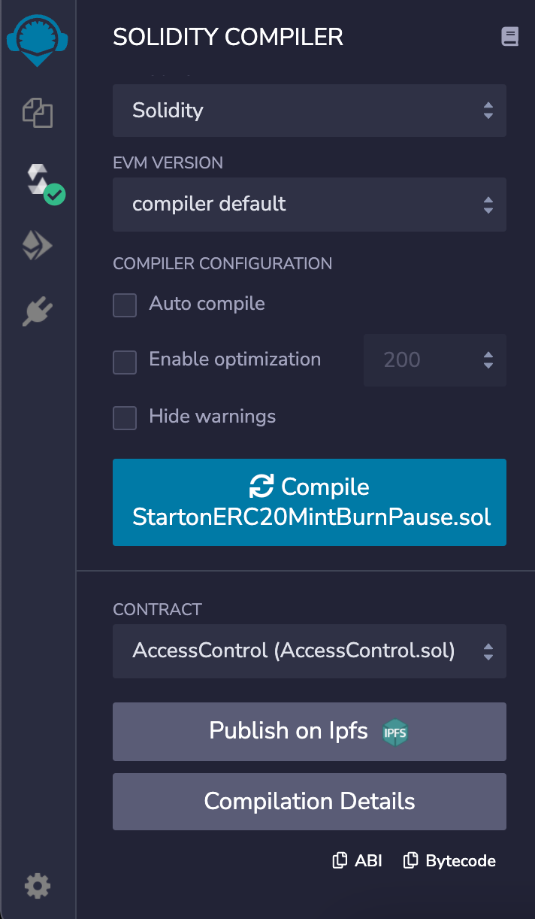Open the Remix home page via logo
The height and width of the screenshot is (919, 535).
37,39
